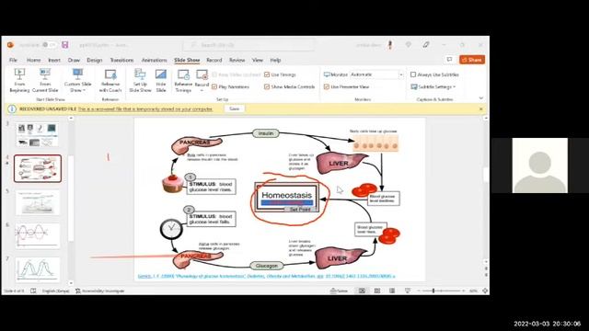Click the microphone Dictate icon in title bar
The height and width of the screenshot is (331, 589).
click(x=390, y=45)
